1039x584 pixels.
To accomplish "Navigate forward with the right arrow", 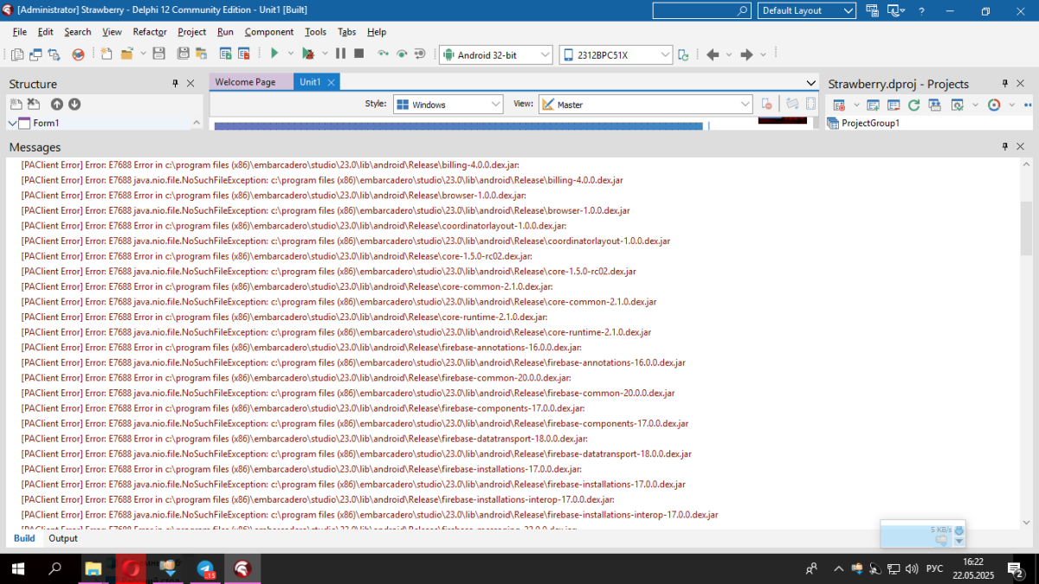I will 746,55.
